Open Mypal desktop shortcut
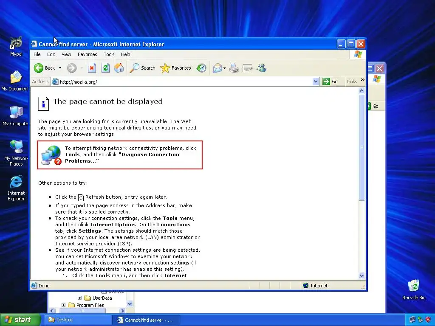This screenshot has height=326, width=435. click(16, 47)
